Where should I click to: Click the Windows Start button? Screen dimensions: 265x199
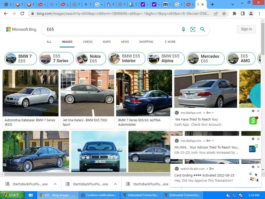tap(12, 195)
